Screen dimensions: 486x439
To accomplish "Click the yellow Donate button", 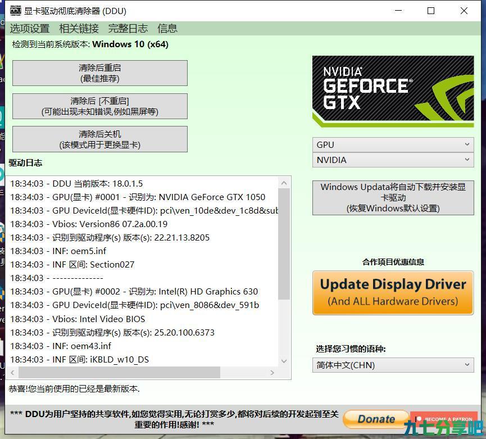I will [x=376, y=419].
